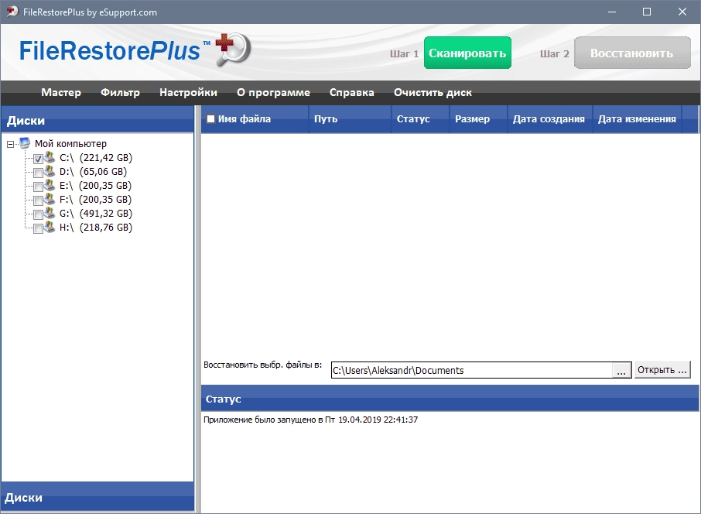Image resolution: width=701 pixels, height=514 pixels.
Task: Click the Диски panel header at top
Action: pyautogui.click(x=97, y=119)
